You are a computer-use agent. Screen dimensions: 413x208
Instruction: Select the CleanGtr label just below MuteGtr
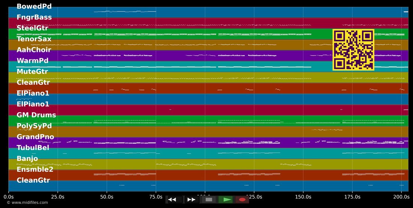click(x=33, y=82)
